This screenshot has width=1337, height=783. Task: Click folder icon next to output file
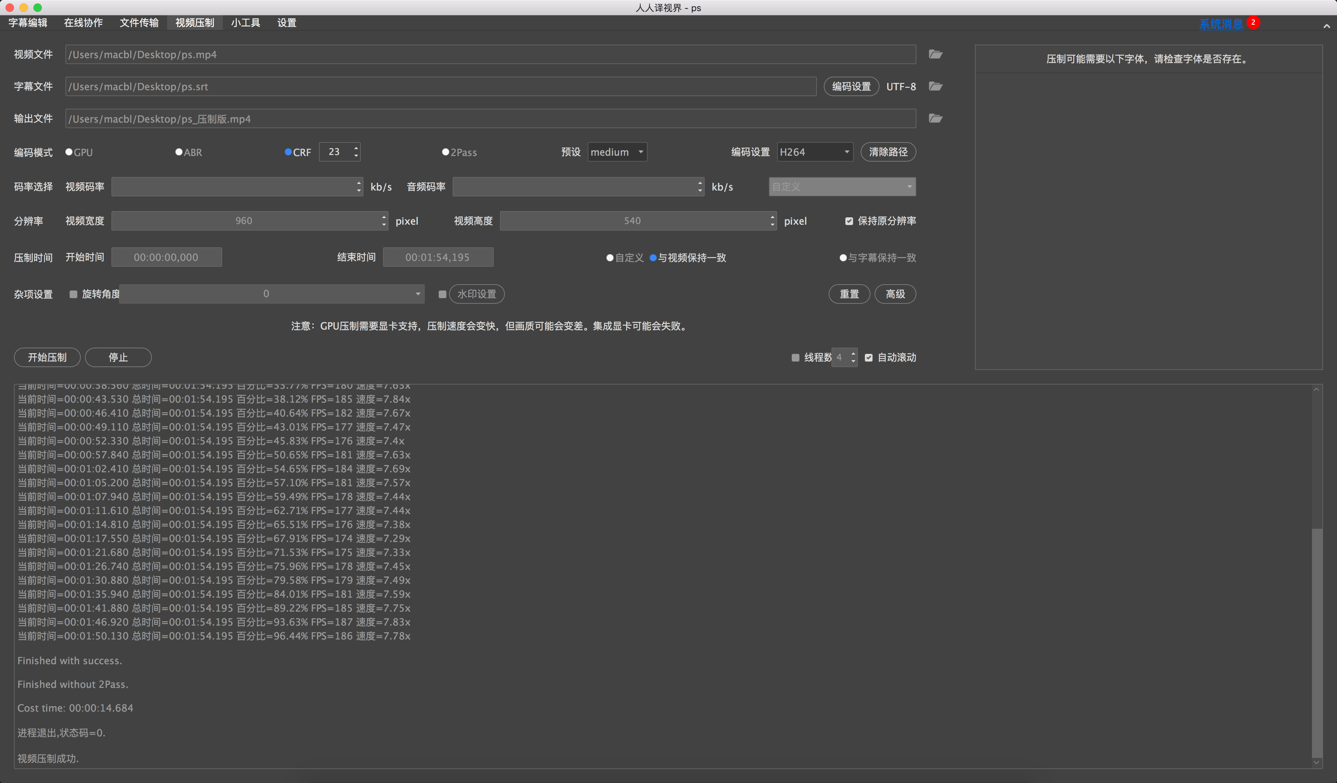(x=935, y=118)
